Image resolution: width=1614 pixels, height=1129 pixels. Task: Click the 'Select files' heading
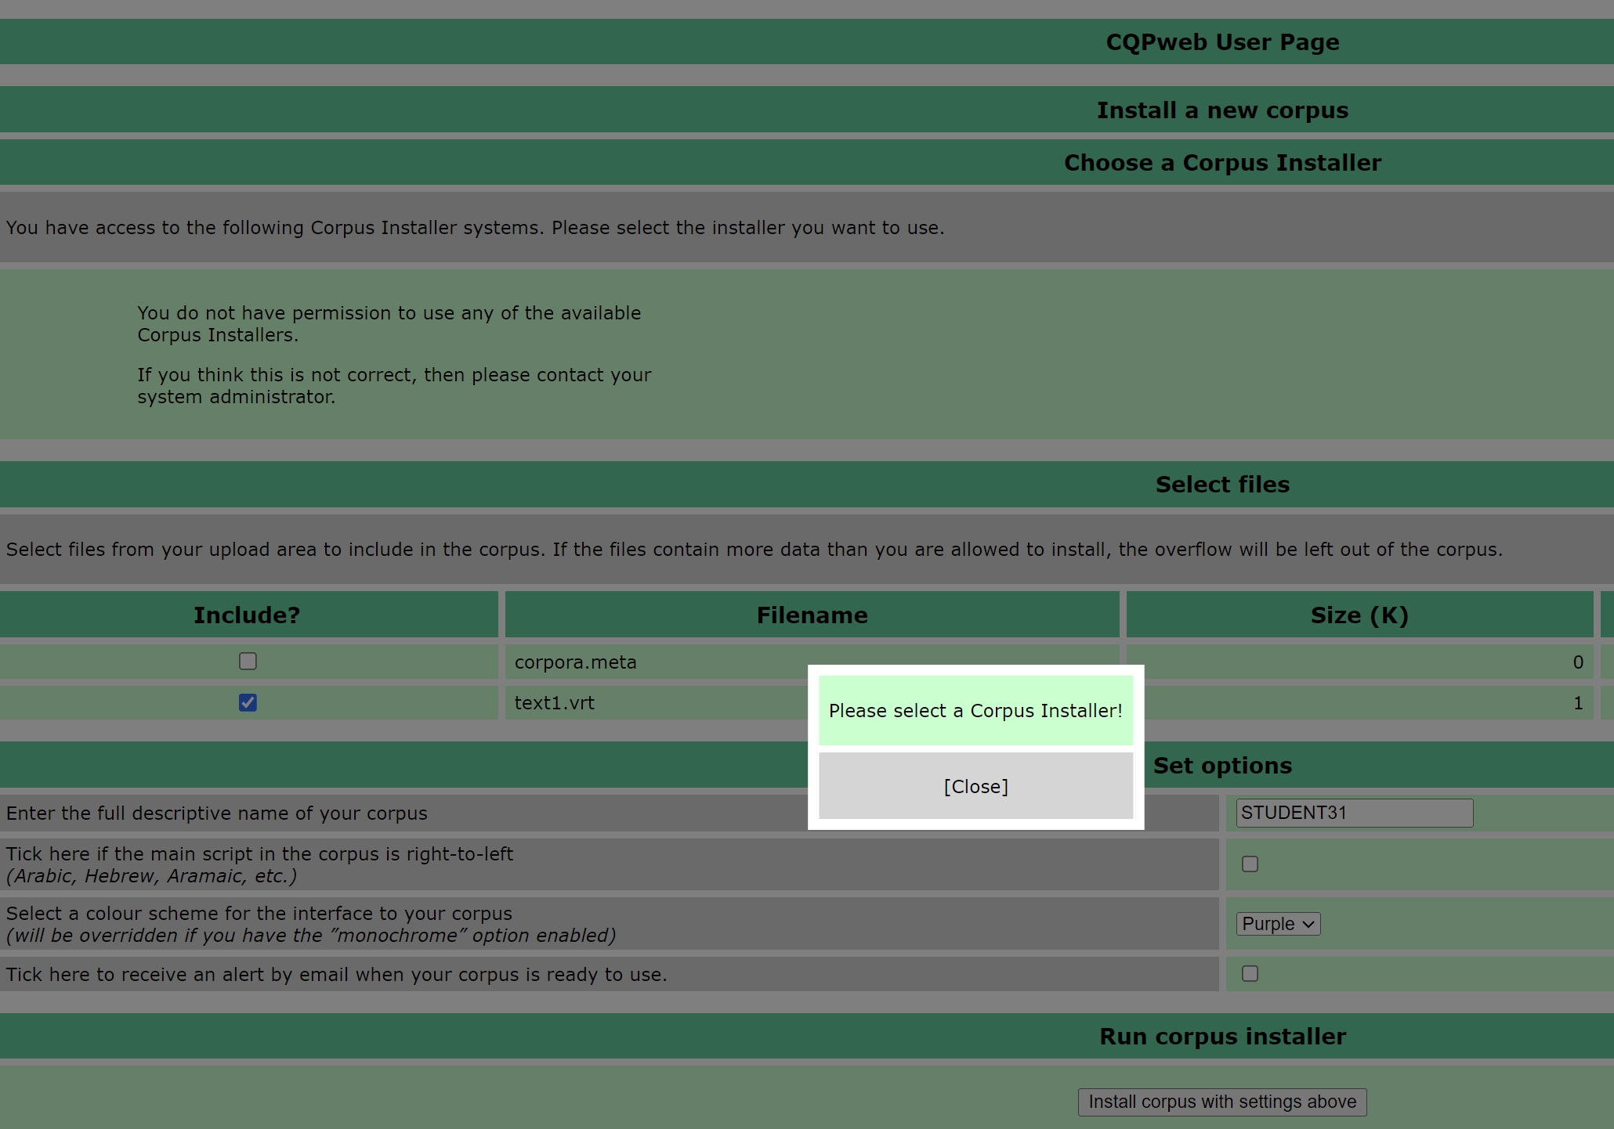(x=1222, y=484)
